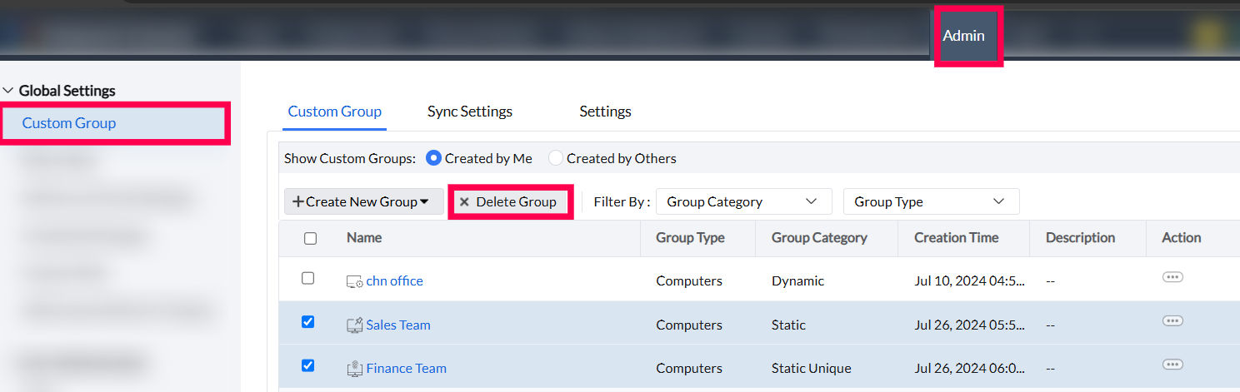Open the Group Category filter dropdown

pos(743,201)
